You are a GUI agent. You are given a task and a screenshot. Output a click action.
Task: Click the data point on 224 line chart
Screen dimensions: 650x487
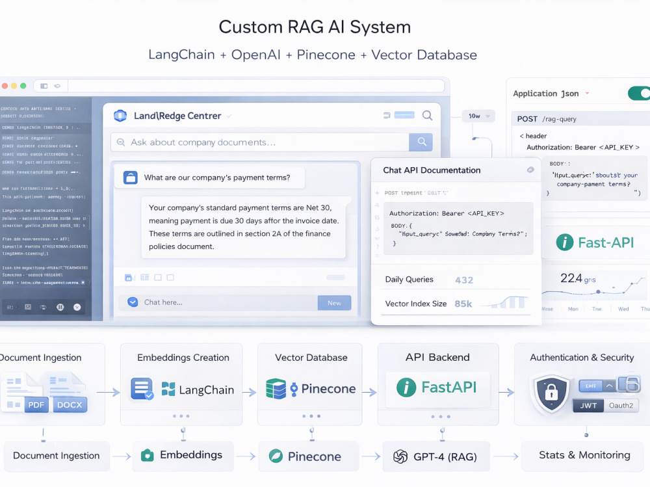point(598,292)
